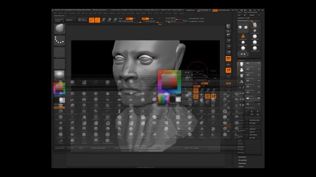Open the current brush thumbnail on left shelf

pos(59,29)
